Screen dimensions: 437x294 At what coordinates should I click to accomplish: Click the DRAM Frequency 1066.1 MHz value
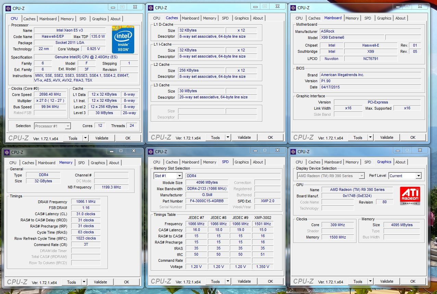(x=86, y=202)
